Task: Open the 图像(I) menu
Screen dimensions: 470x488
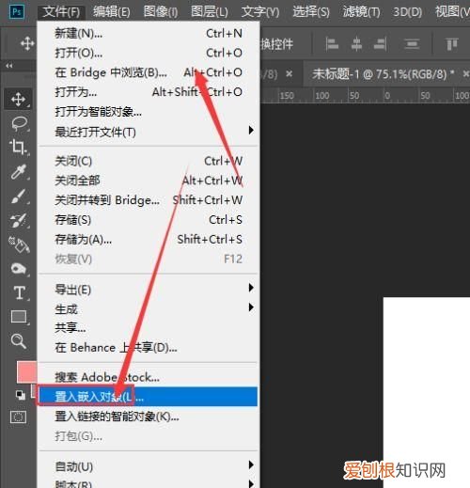Action: 161,12
